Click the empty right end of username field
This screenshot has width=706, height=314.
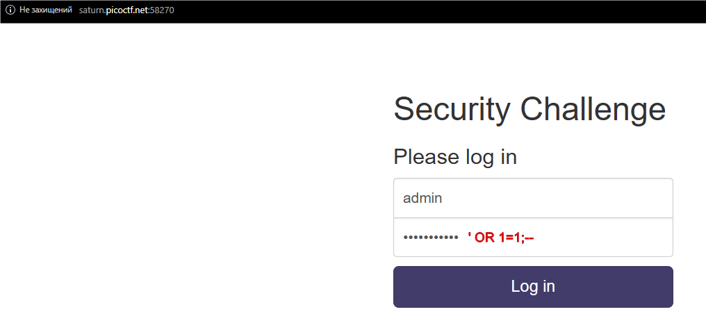(639, 198)
